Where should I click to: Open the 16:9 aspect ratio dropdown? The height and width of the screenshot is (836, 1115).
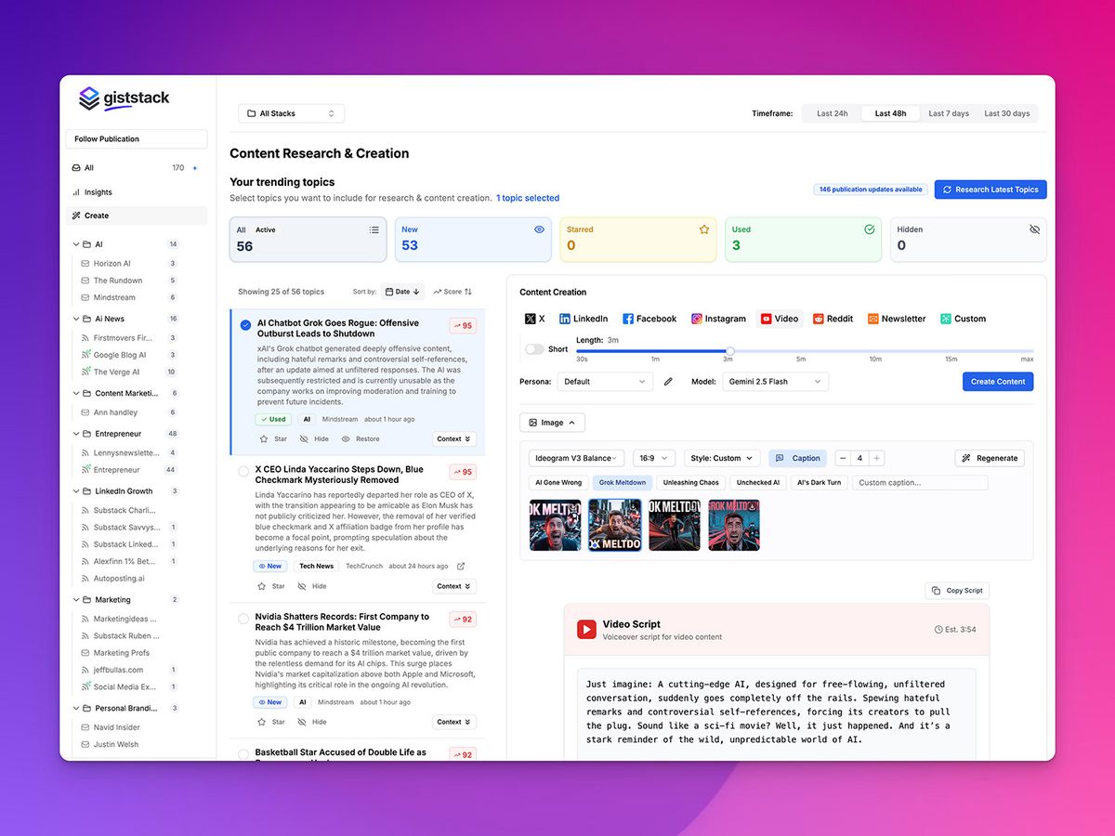pos(654,458)
